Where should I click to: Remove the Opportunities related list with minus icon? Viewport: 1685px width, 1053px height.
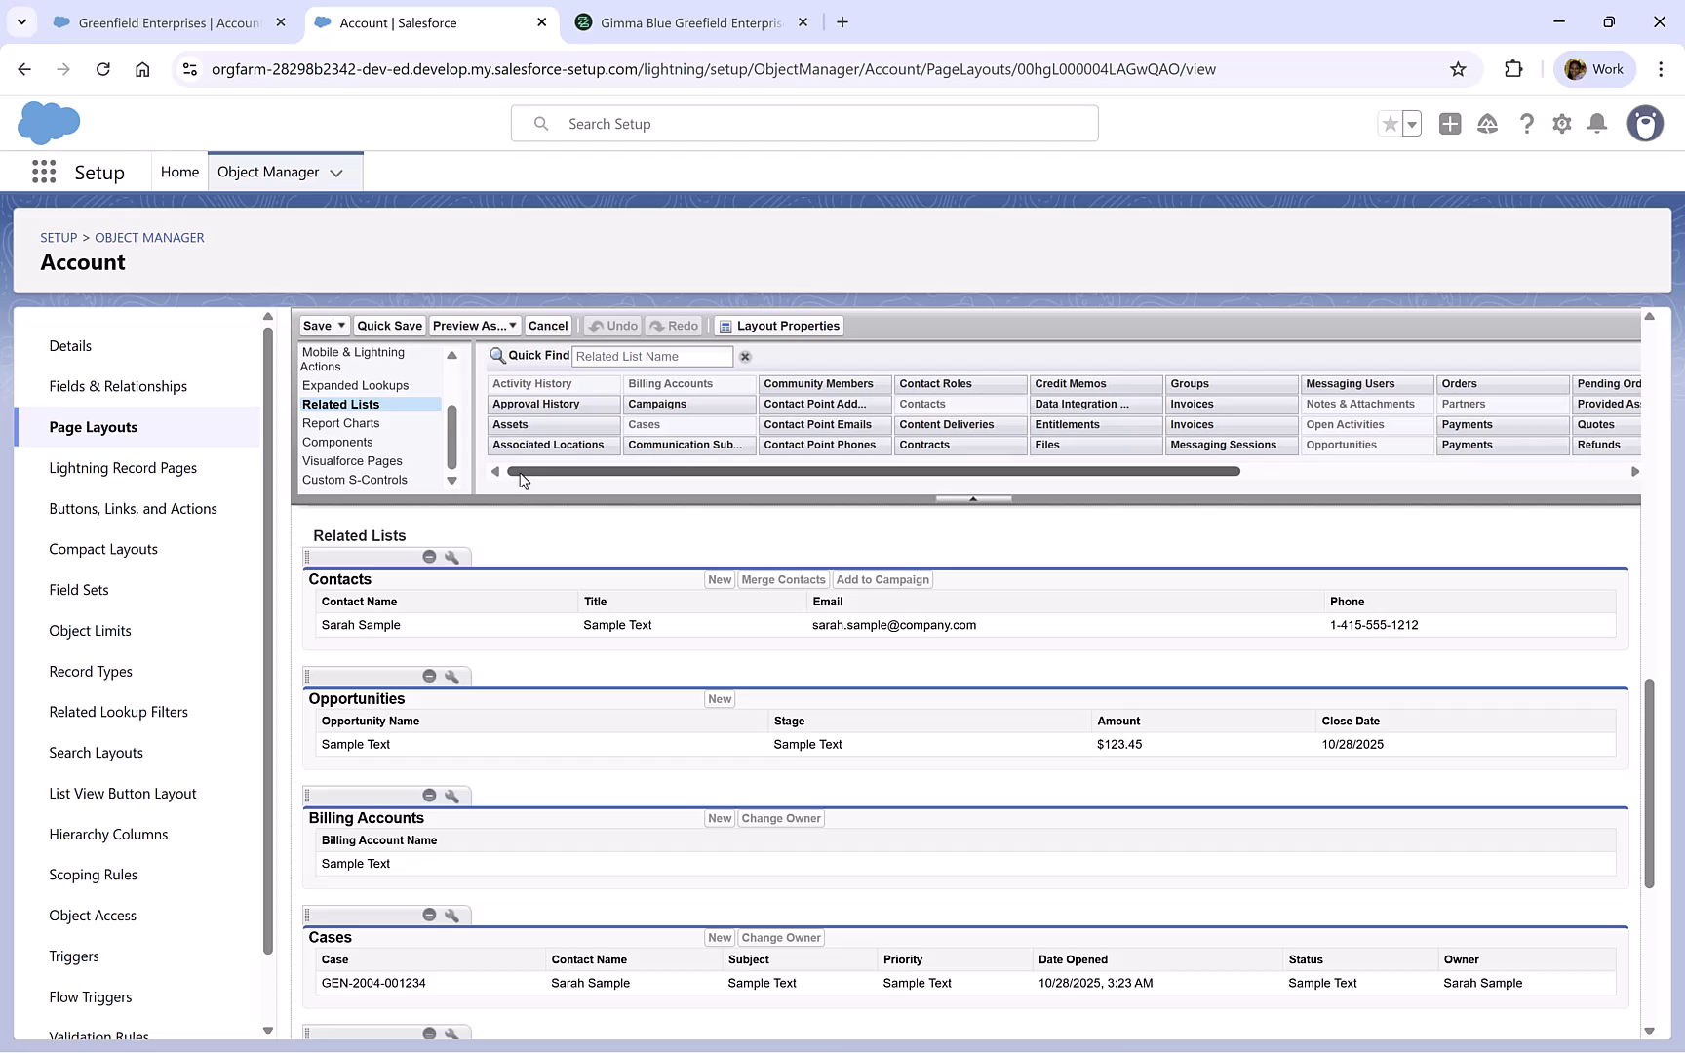coord(429,675)
